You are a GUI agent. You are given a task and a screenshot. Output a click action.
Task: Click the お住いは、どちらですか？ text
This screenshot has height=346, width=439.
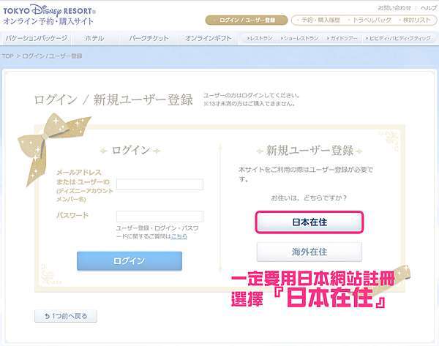[x=309, y=198]
